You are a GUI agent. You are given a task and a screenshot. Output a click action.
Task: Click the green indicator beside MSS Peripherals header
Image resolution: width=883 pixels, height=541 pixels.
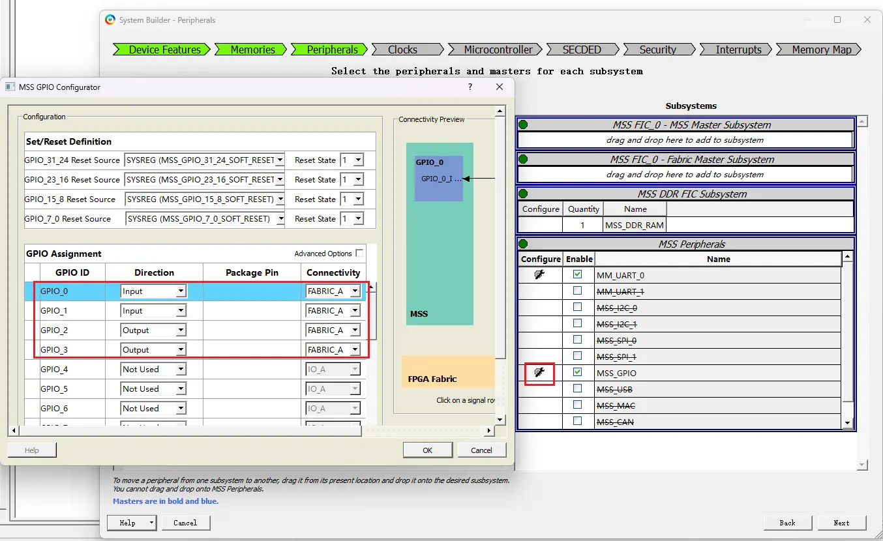click(523, 244)
